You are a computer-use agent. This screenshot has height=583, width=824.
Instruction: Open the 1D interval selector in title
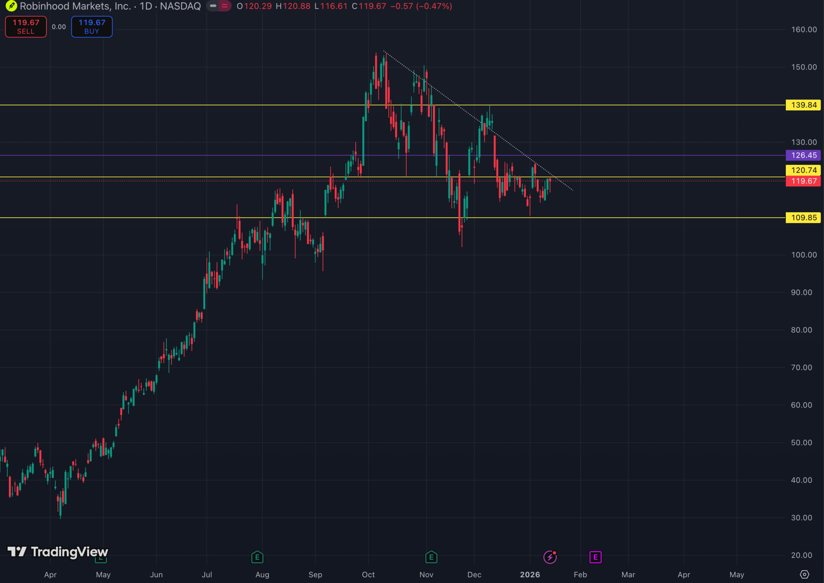(x=146, y=6)
